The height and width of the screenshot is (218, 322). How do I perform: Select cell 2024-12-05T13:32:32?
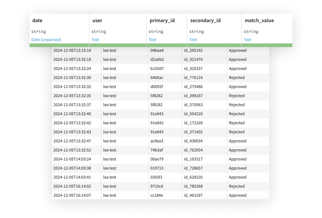tap(72, 87)
